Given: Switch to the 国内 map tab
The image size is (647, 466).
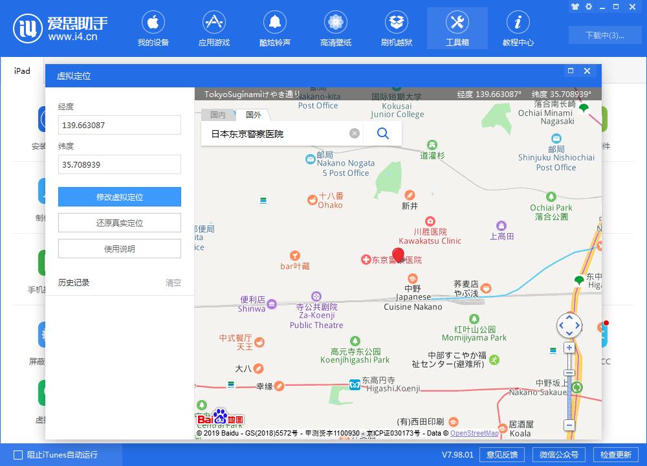Looking at the screenshot, I should (x=218, y=115).
